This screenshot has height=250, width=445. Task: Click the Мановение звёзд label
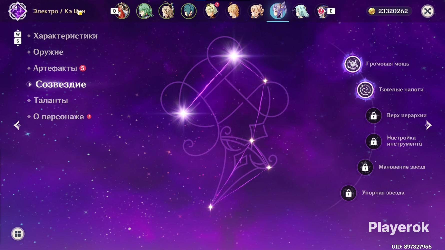(402, 167)
